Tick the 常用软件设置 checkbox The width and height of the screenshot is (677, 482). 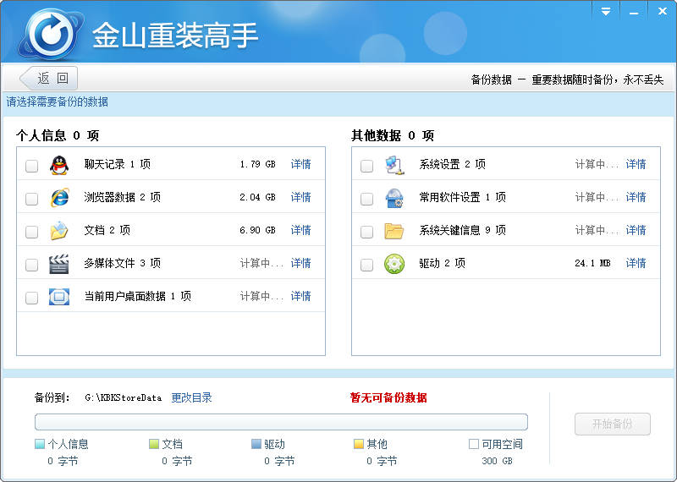pyautogui.click(x=366, y=199)
